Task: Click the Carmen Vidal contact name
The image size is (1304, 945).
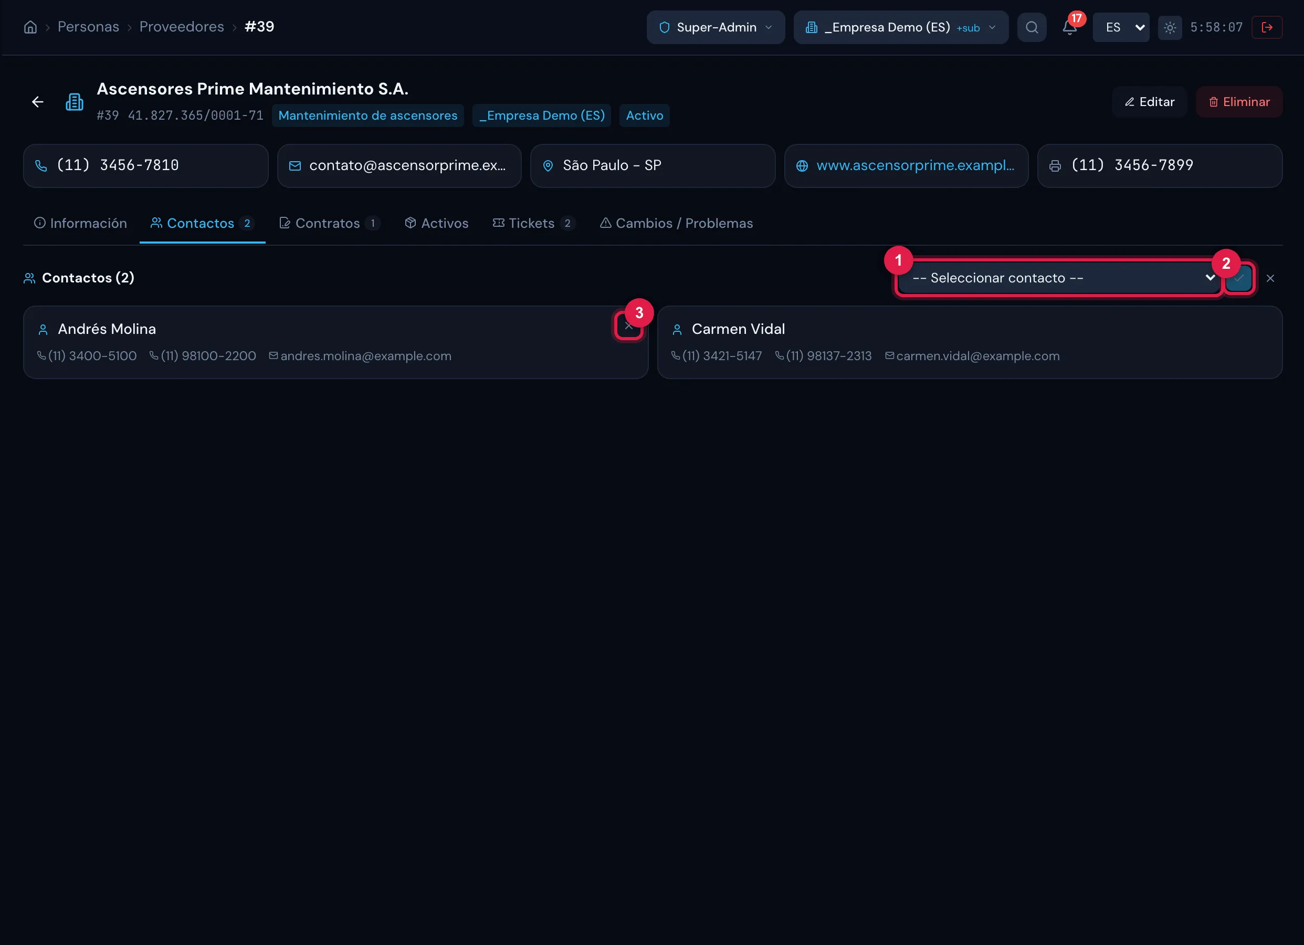Action: click(738, 329)
